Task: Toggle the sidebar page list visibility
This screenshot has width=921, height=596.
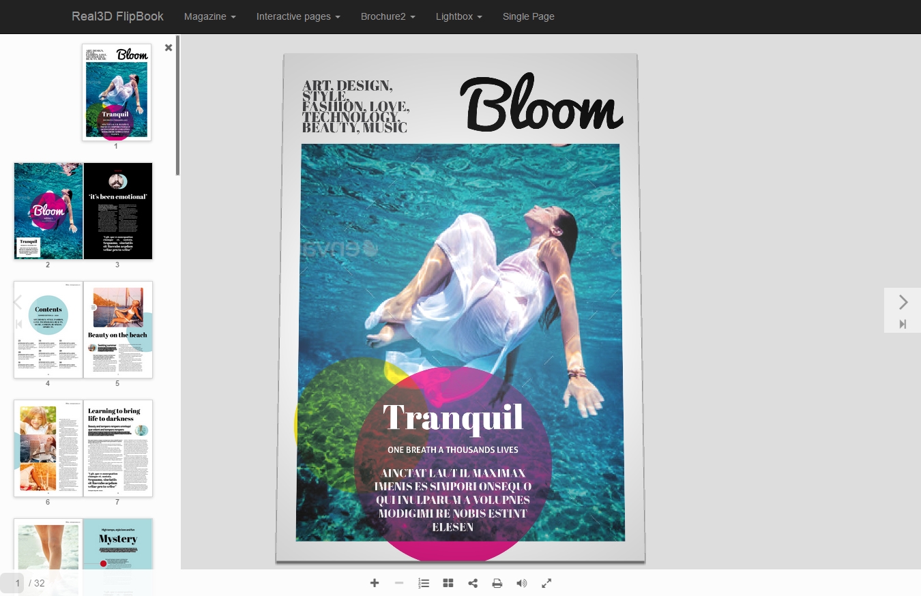Action: point(424,583)
